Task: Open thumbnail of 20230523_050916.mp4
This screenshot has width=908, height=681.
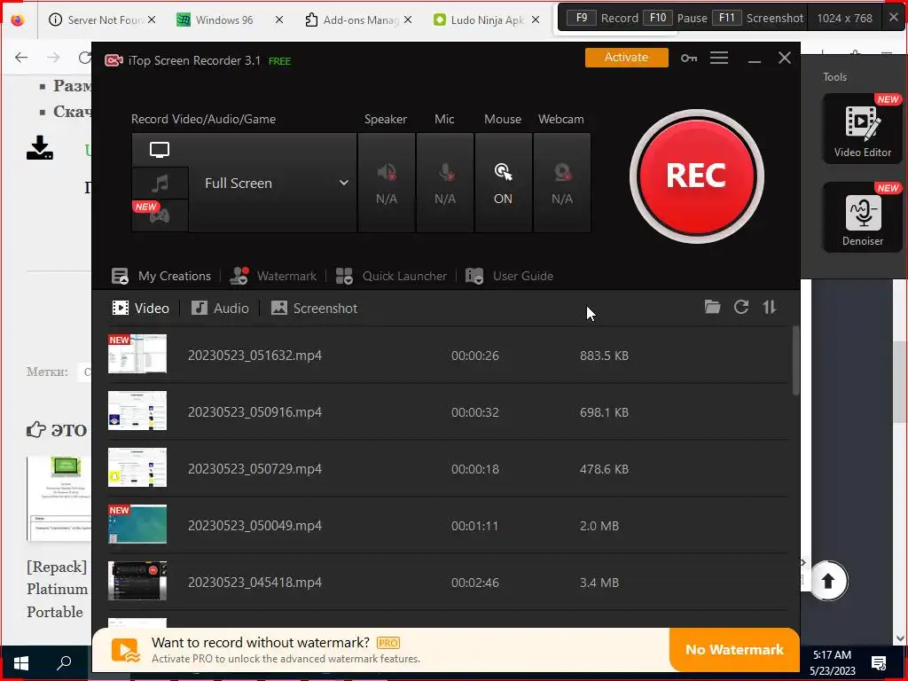Action: [x=137, y=411]
